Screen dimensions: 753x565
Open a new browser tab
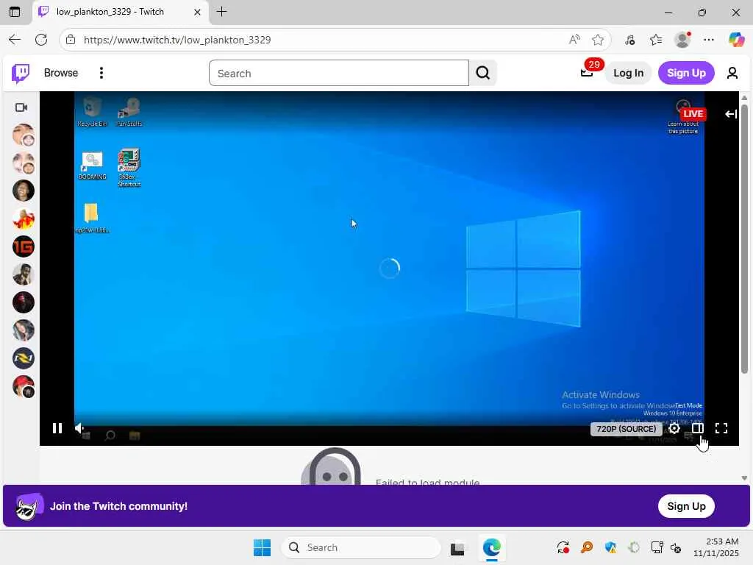(221, 12)
